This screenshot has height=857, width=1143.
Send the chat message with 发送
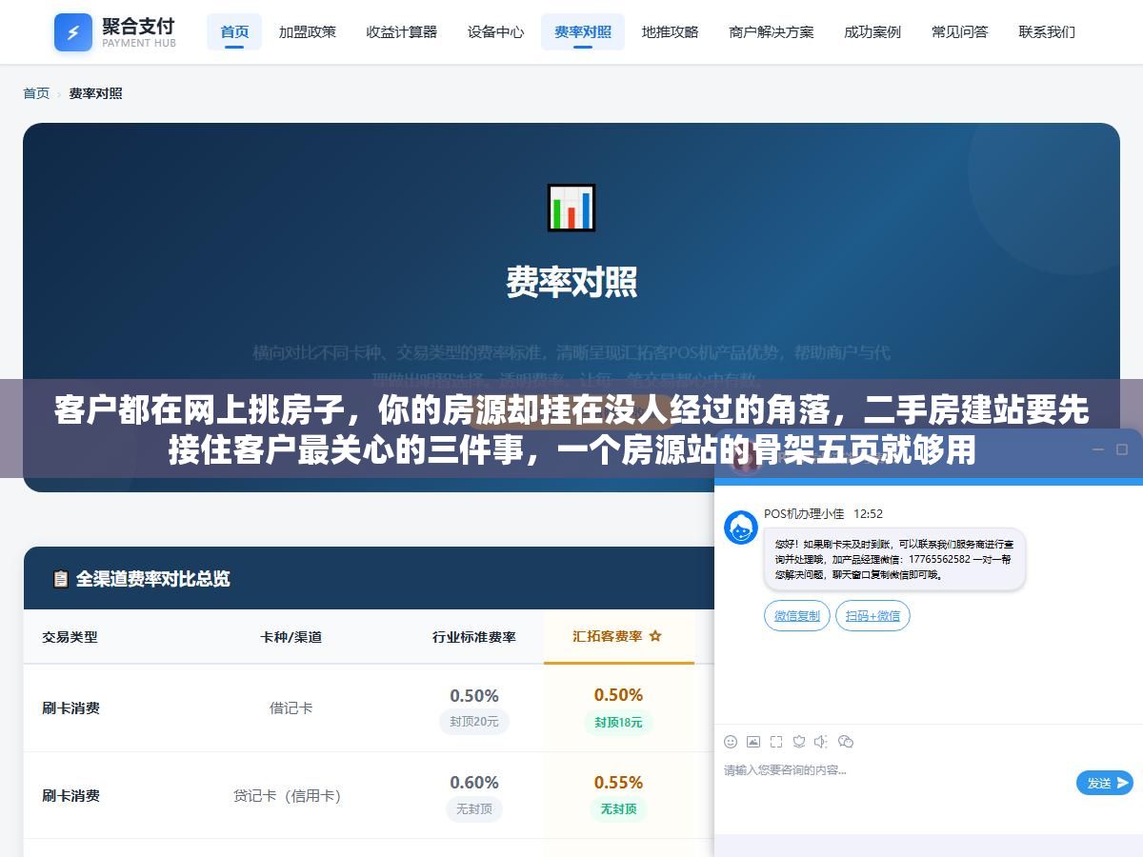pyautogui.click(x=1105, y=783)
